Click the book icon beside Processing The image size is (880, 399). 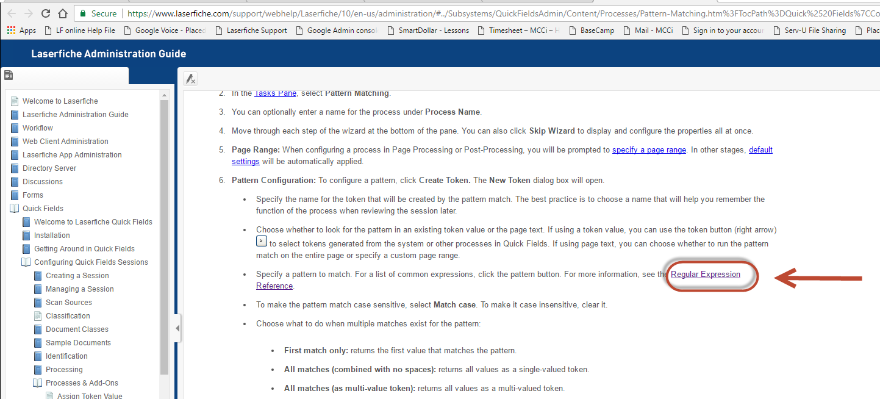38,370
